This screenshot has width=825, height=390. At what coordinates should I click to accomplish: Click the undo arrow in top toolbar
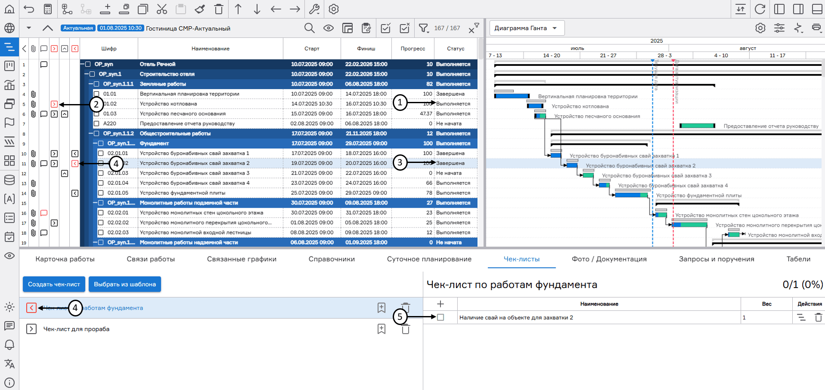pyautogui.click(x=29, y=9)
